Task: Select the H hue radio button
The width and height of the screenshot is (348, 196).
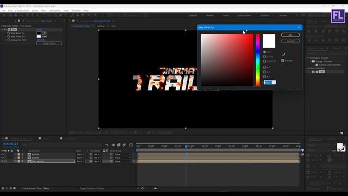Action: click(264, 52)
